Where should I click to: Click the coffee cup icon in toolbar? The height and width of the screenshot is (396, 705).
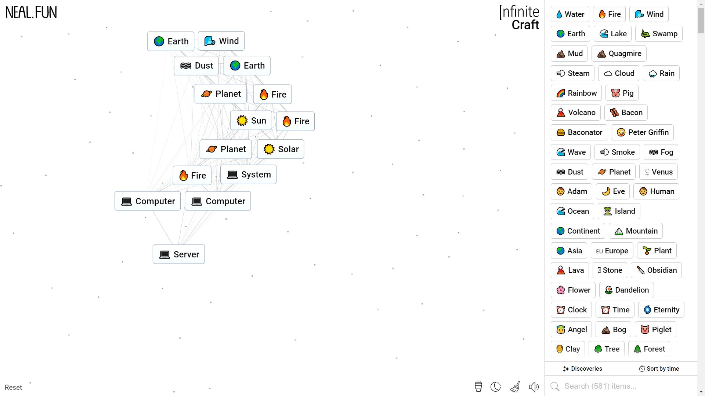pyautogui.click(x=478, y=386)
